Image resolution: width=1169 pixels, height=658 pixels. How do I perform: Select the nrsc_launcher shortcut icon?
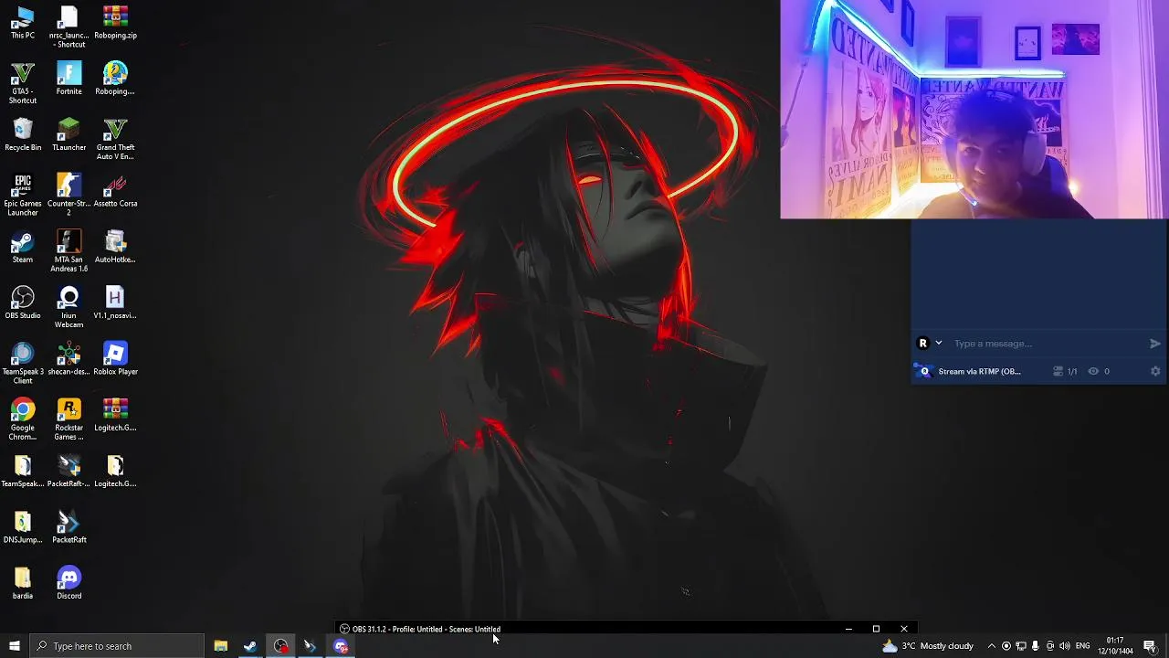coord(68,27)
